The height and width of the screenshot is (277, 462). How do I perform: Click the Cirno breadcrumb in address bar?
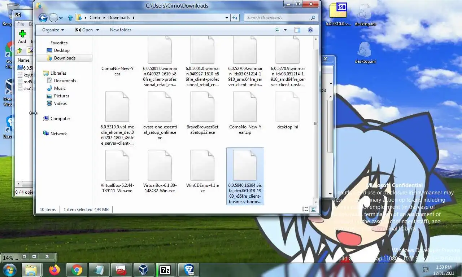tap(95, 17)
